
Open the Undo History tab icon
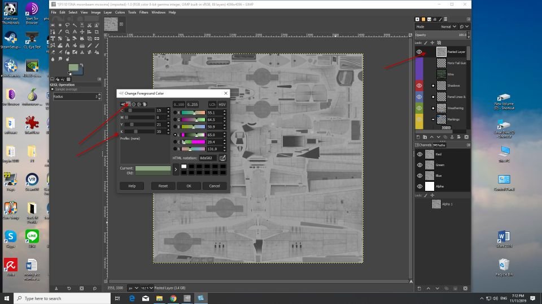click(62, 79)
